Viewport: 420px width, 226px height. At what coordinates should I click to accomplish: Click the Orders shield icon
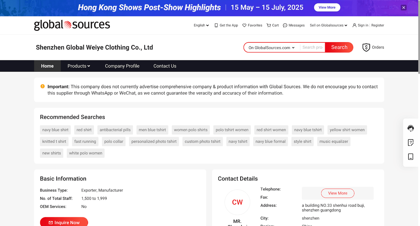click(366, 47)
